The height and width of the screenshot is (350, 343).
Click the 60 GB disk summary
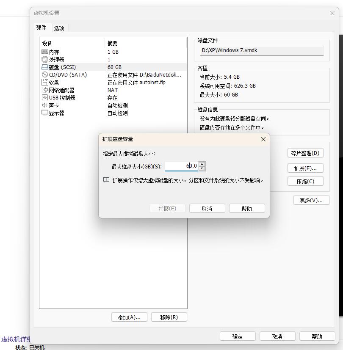[x=115, y=67]
